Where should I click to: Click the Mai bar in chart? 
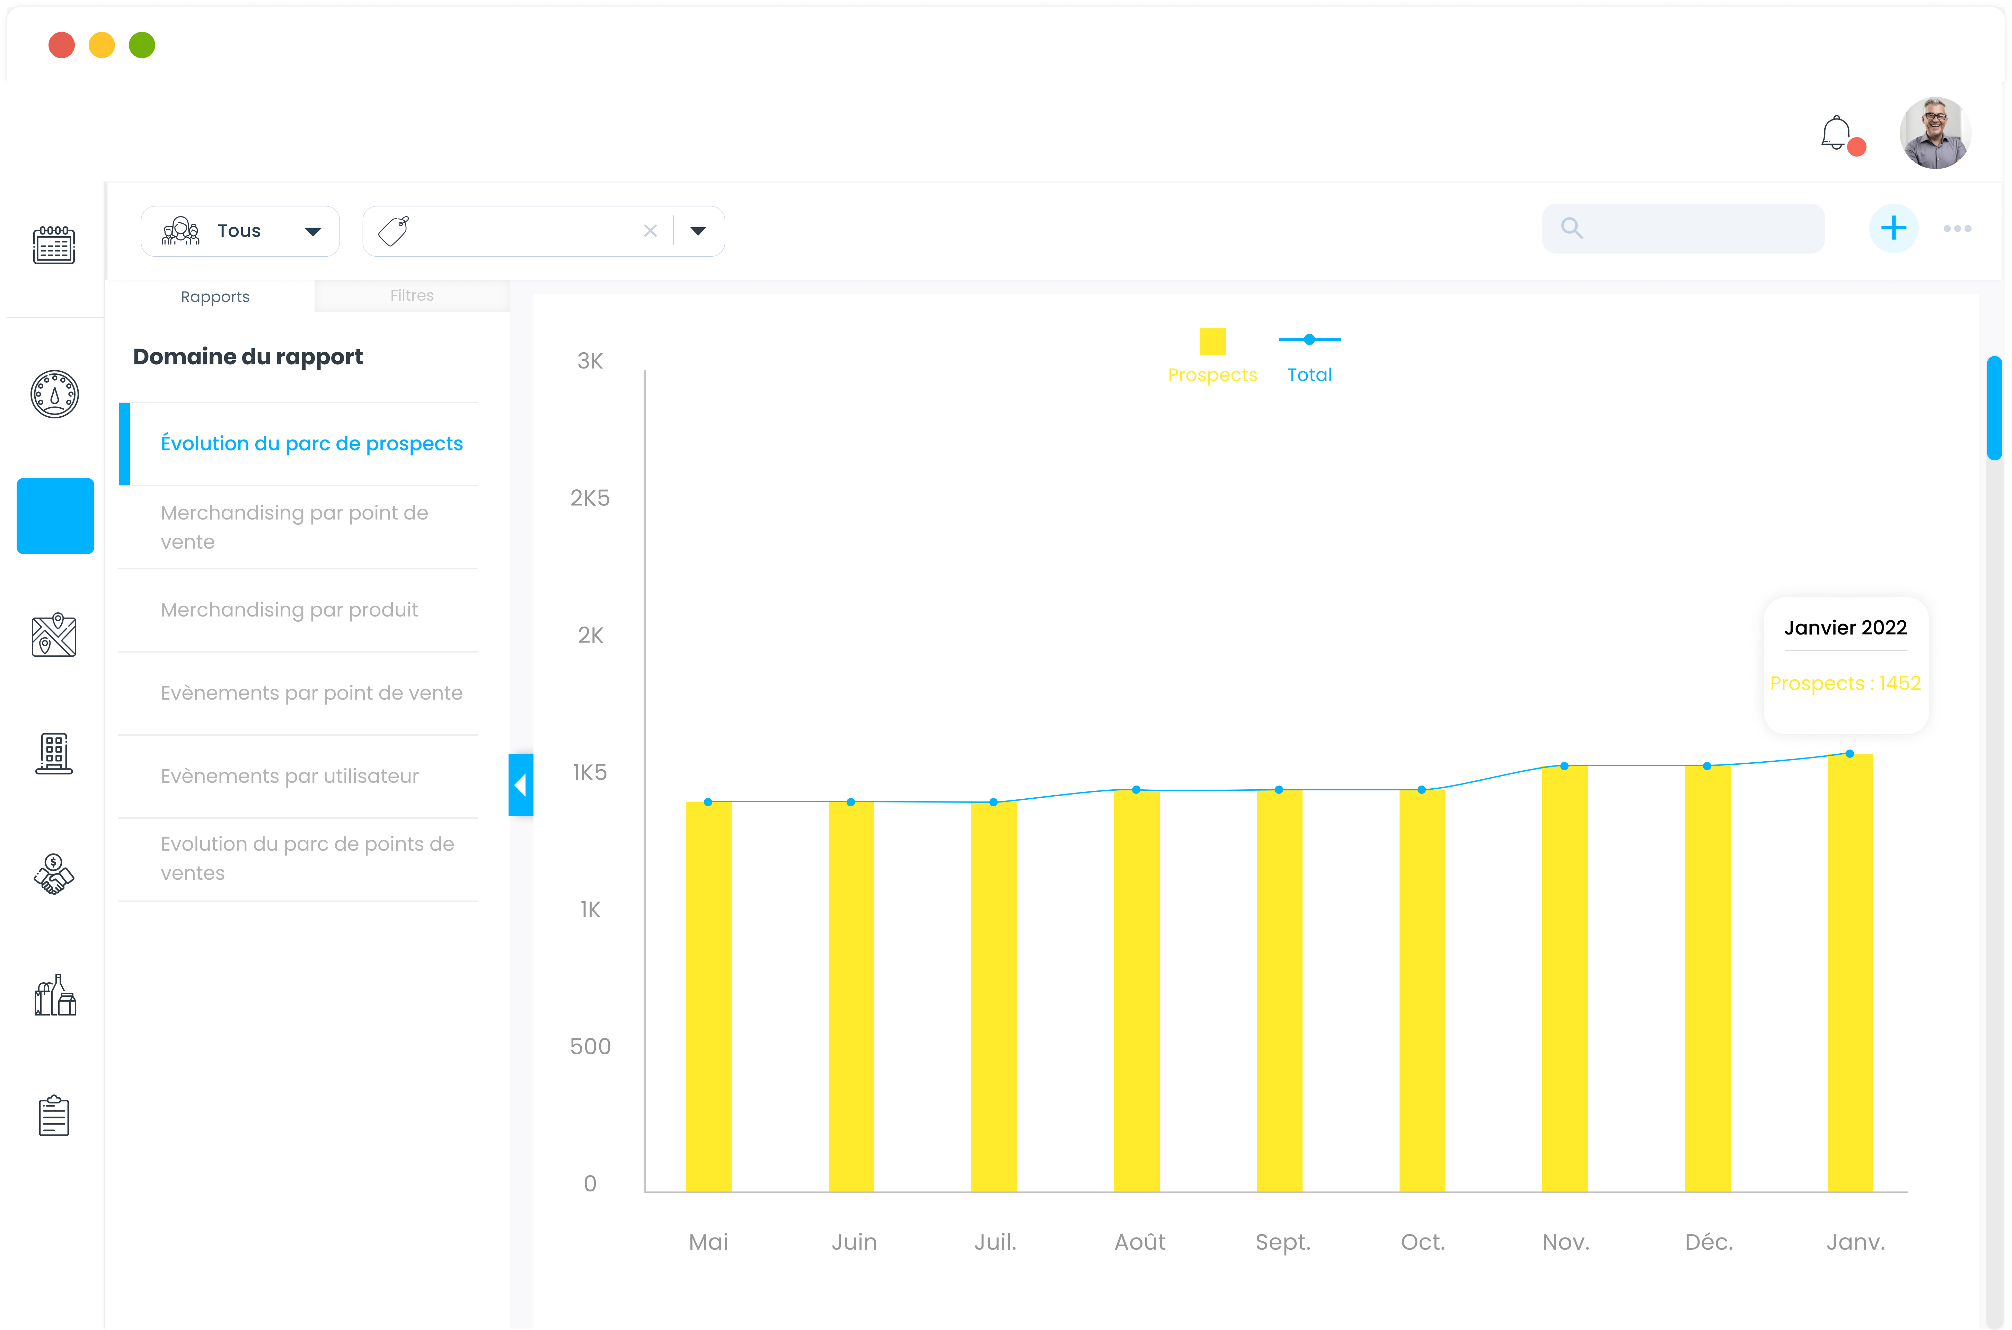[x=708, y=997]
